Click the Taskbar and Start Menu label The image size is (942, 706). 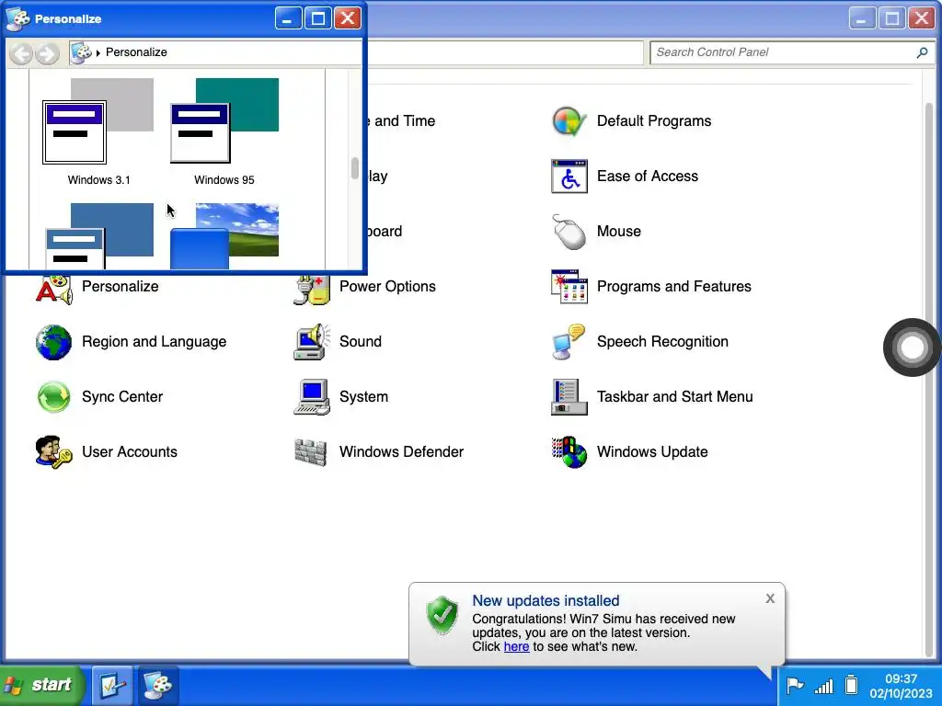pos(674,397)
